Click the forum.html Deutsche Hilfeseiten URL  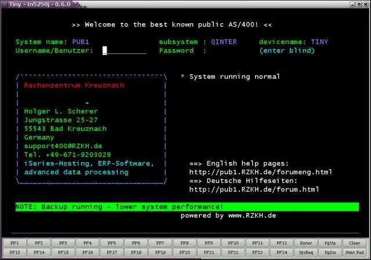coord(254,189)
